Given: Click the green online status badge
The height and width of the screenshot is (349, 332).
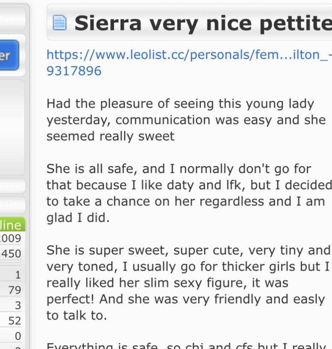Looking at the screenshot, I should point(12,224).
